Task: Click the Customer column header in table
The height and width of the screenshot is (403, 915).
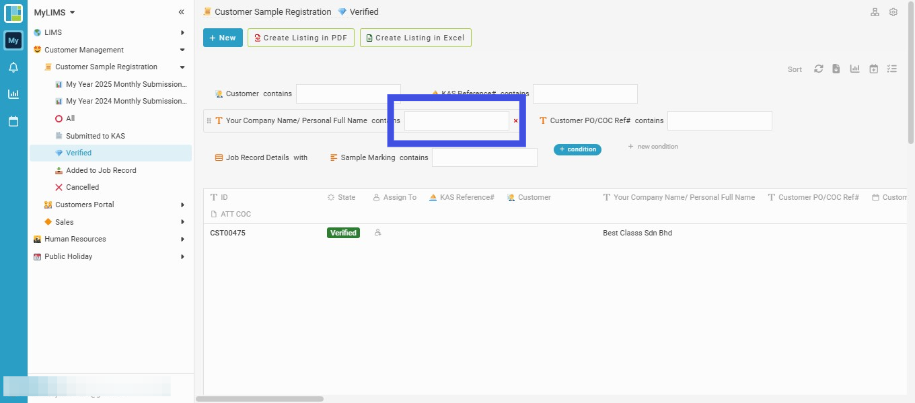Action: click(x=529, y=197)
